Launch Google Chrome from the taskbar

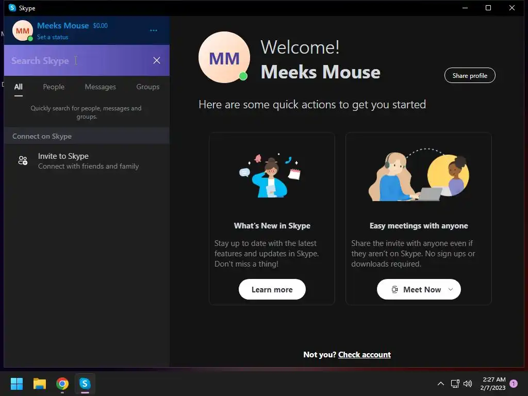[x=62, y=384]
